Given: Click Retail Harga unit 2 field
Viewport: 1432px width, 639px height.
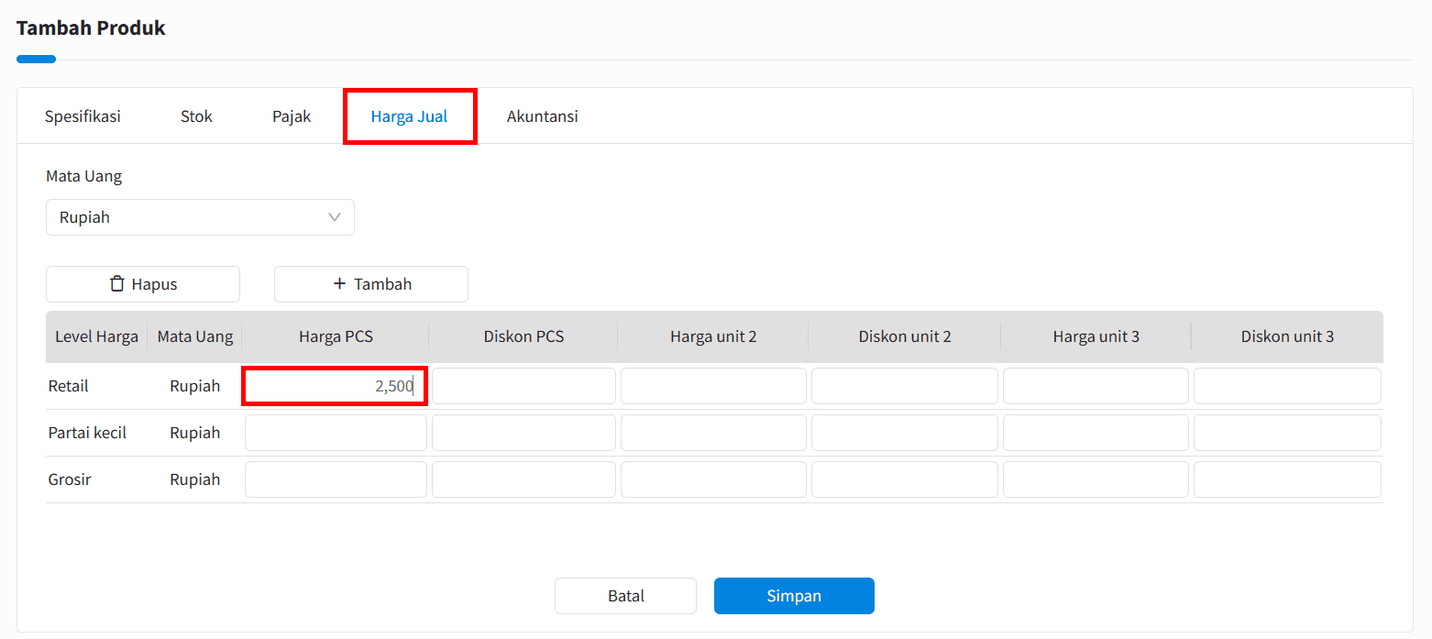Looking at the screenshot, I should [x=713, y=386].
